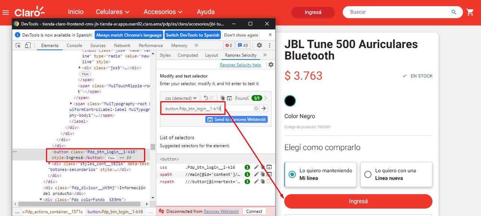Viewport: 481px width, 216px height.
Task: Toggle the flex badge under div jss5
Action: tap(85, 74)
